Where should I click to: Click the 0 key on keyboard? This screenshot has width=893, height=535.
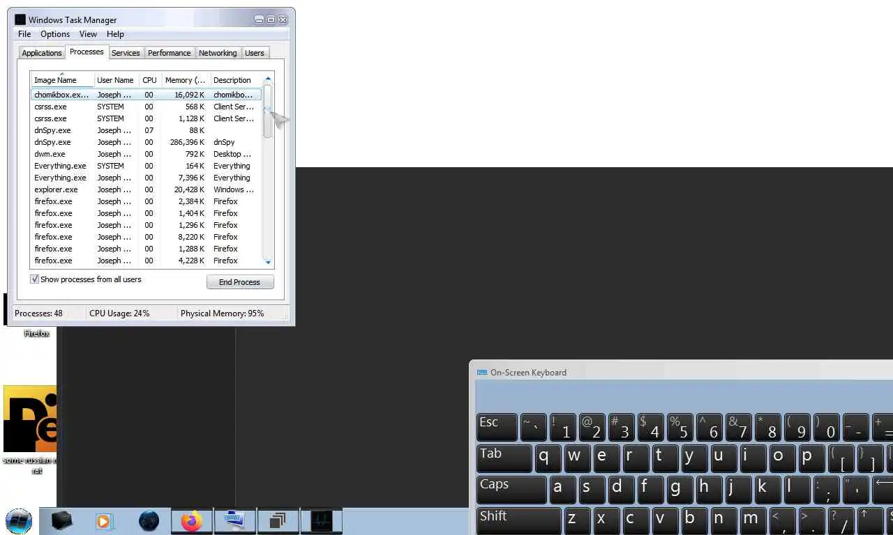827,427
